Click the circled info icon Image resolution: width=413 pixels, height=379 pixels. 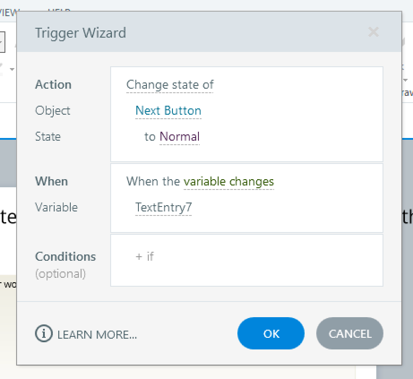[43, 334]
